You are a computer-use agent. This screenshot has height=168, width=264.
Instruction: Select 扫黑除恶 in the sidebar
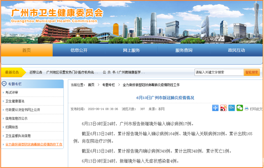12,127
